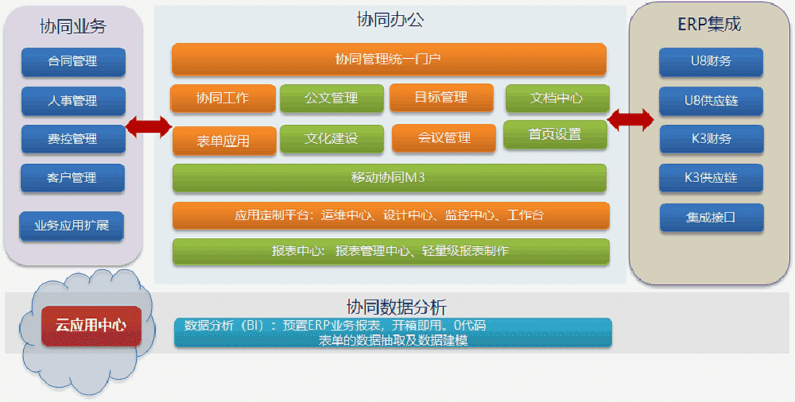Select the 表单应用 tile
The image size is (795, 402).
coord(224,141)
